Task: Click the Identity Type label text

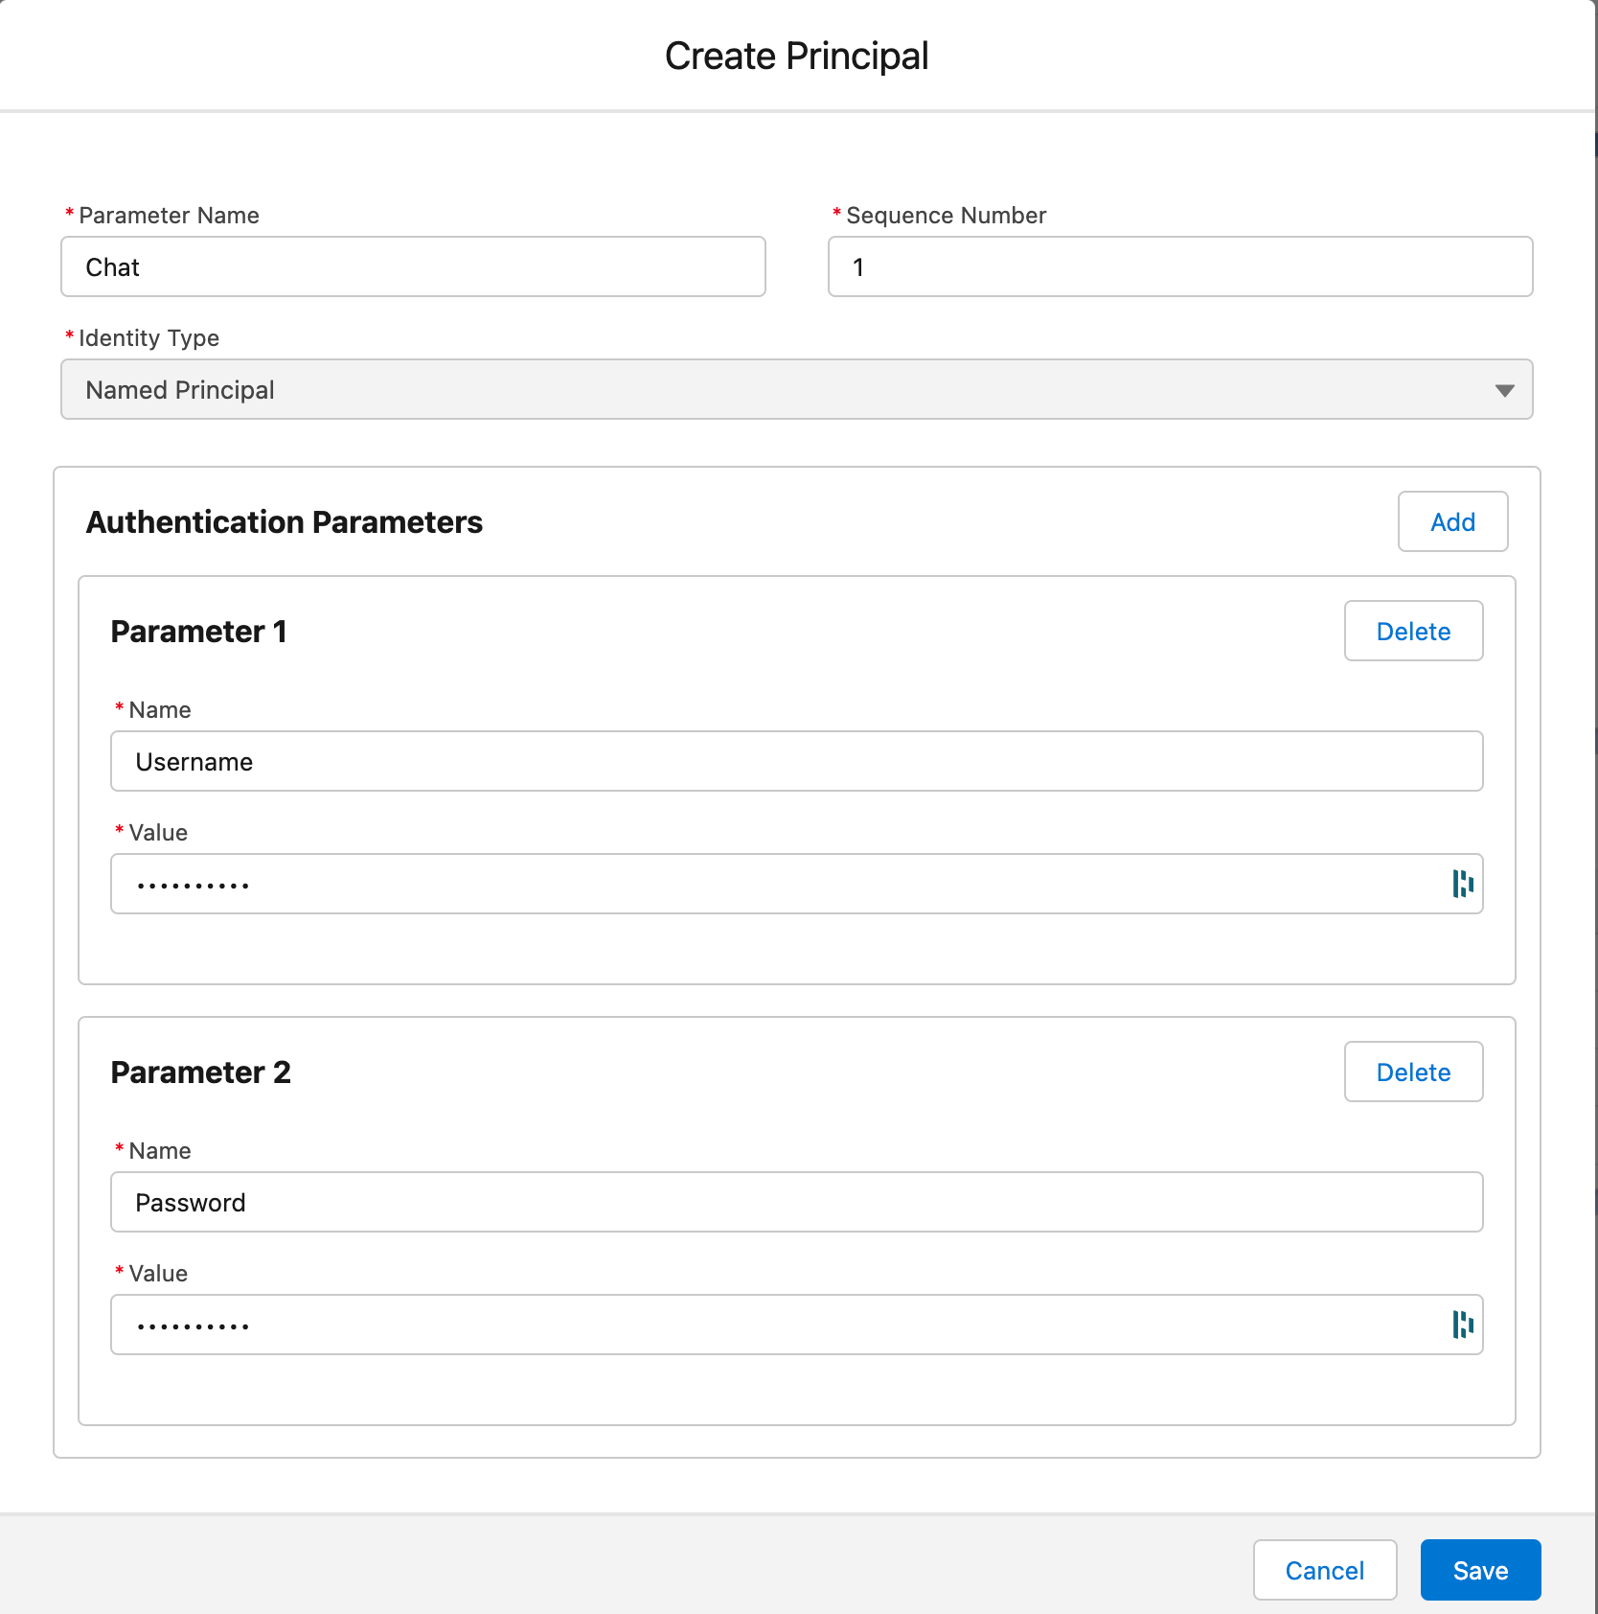Action: point(148,338)
